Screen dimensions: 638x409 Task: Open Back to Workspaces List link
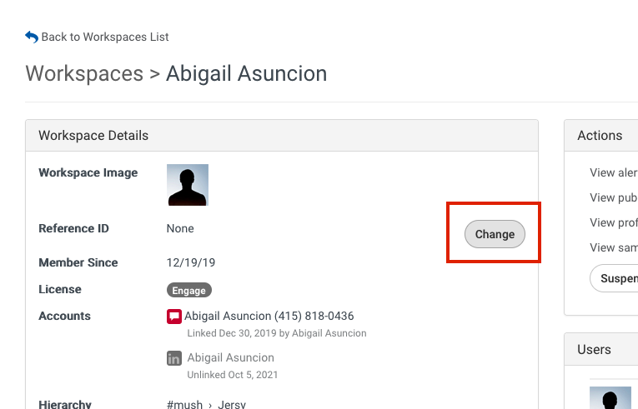105,37
